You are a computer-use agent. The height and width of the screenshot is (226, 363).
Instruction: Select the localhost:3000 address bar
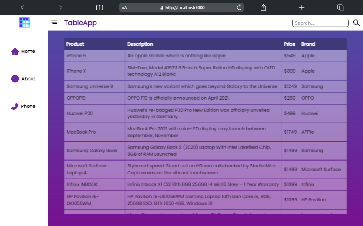pyautogui.click(x=182, y=8)
